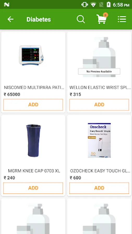This screenshot has width=132, height=234.
Task: Open search with the magnifier icon
Action: point(81,19)
